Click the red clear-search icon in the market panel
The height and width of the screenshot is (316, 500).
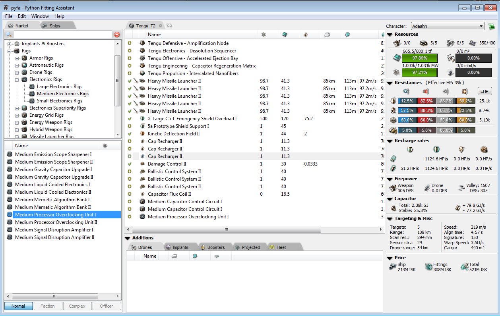click(x=116, y=35)
